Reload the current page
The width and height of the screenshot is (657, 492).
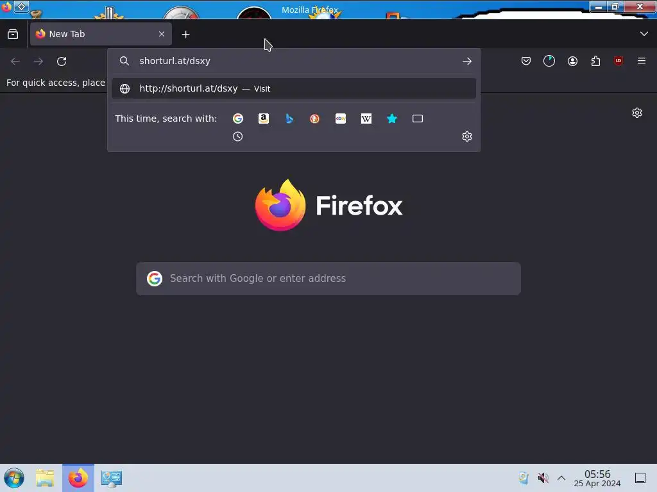tap(62, 61)
